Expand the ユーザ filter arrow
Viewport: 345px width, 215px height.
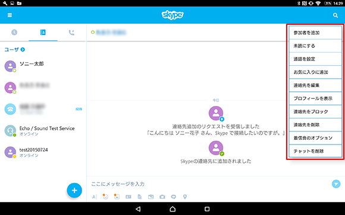(x=23, y=50)
